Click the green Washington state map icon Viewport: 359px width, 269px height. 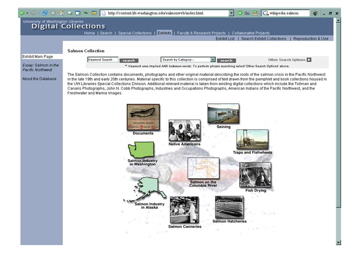coord(141,149)
